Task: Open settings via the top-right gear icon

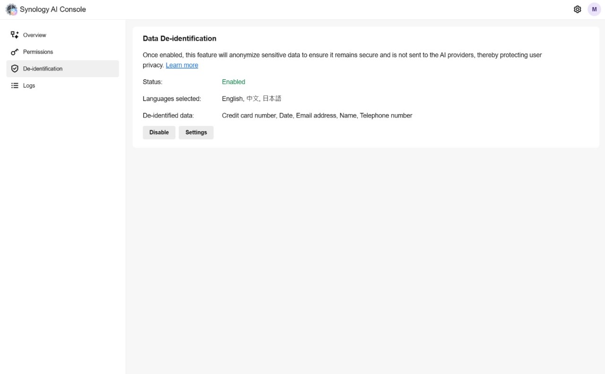Action: (577, 9)
